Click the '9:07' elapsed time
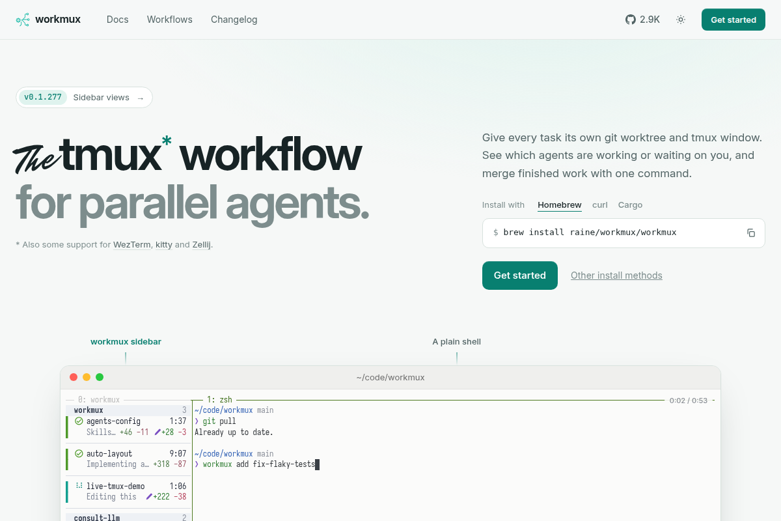Screen dimensions: 781x521 coord(178,454)
